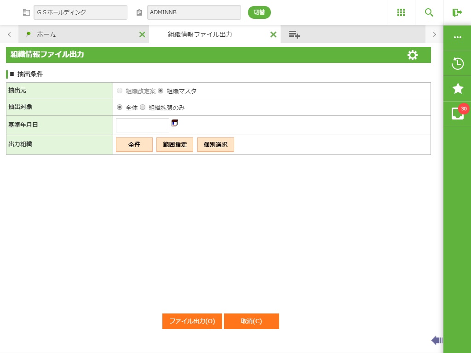Click the 基準年月日 date input field

(x=143, y=125)
